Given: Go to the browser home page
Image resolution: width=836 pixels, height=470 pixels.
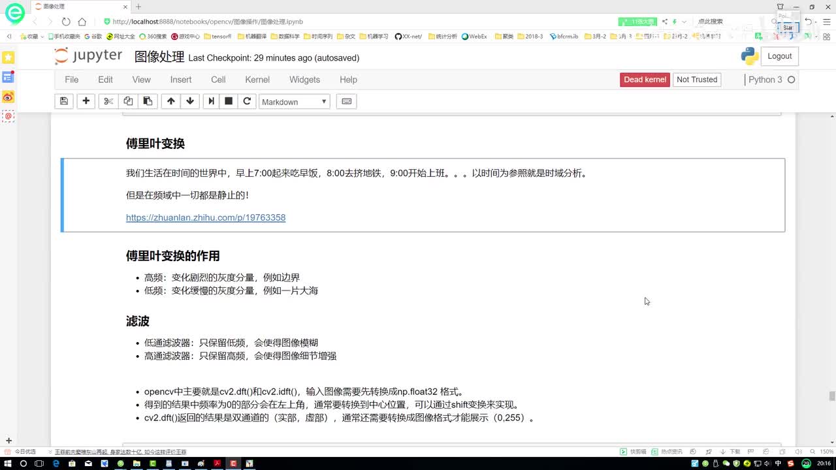Looking at the screenshot, I should coord(82,22).
